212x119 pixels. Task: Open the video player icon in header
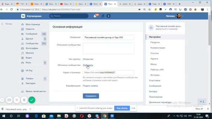tap(108, 16)
